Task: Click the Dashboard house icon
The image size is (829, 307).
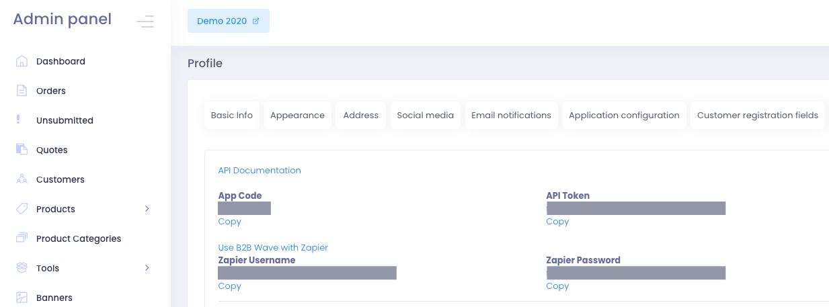Action: pos(22,61)
